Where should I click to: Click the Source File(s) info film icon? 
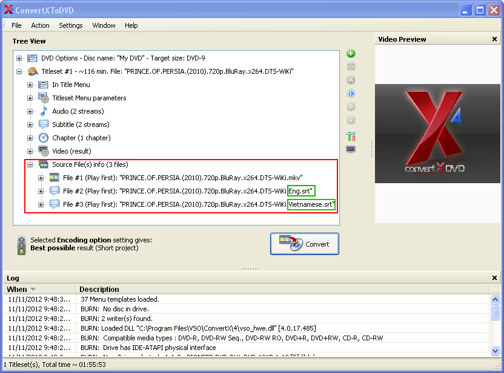[44, 164]
